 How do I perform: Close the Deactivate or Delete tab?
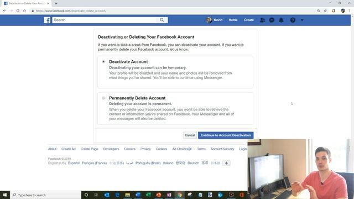coord(48,3)
